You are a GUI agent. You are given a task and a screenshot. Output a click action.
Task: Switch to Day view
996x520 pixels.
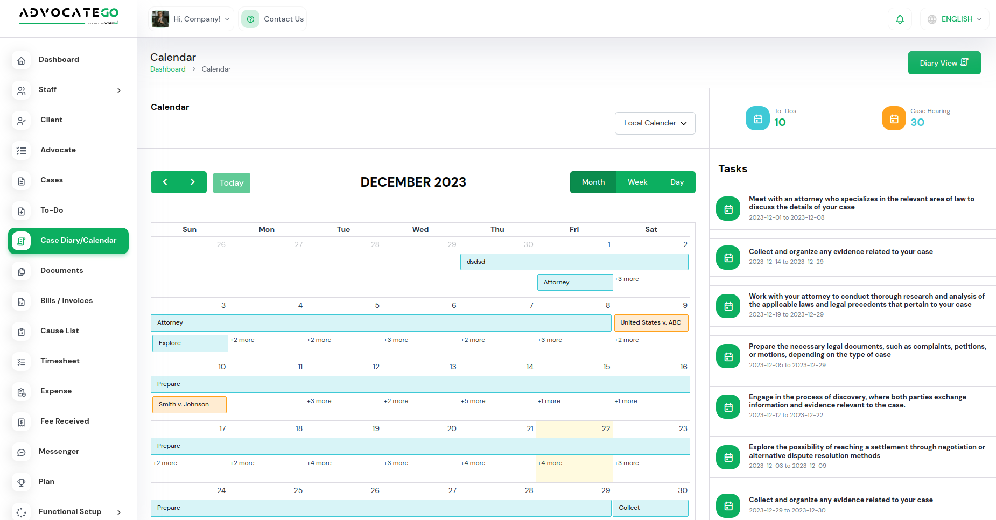[677, 182]
